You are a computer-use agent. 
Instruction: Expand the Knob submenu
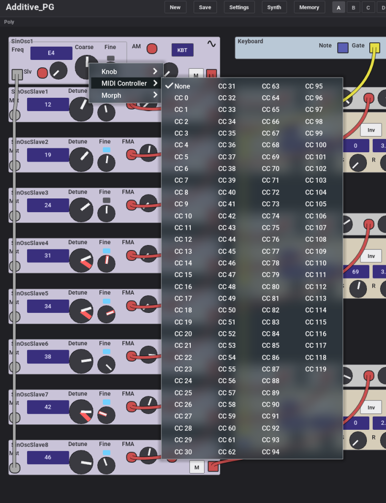click(126, 72)
